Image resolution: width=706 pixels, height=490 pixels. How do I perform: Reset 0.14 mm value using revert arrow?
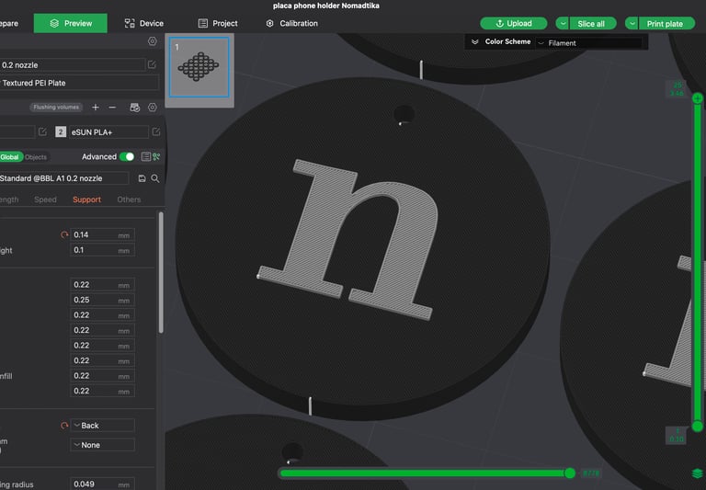(x=63, y=235)
